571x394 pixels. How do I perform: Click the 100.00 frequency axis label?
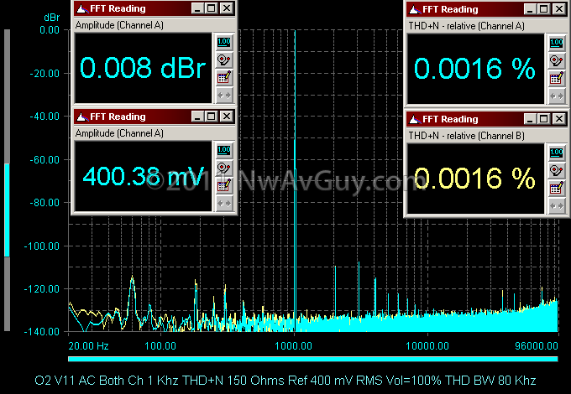(x=160, y=346)
